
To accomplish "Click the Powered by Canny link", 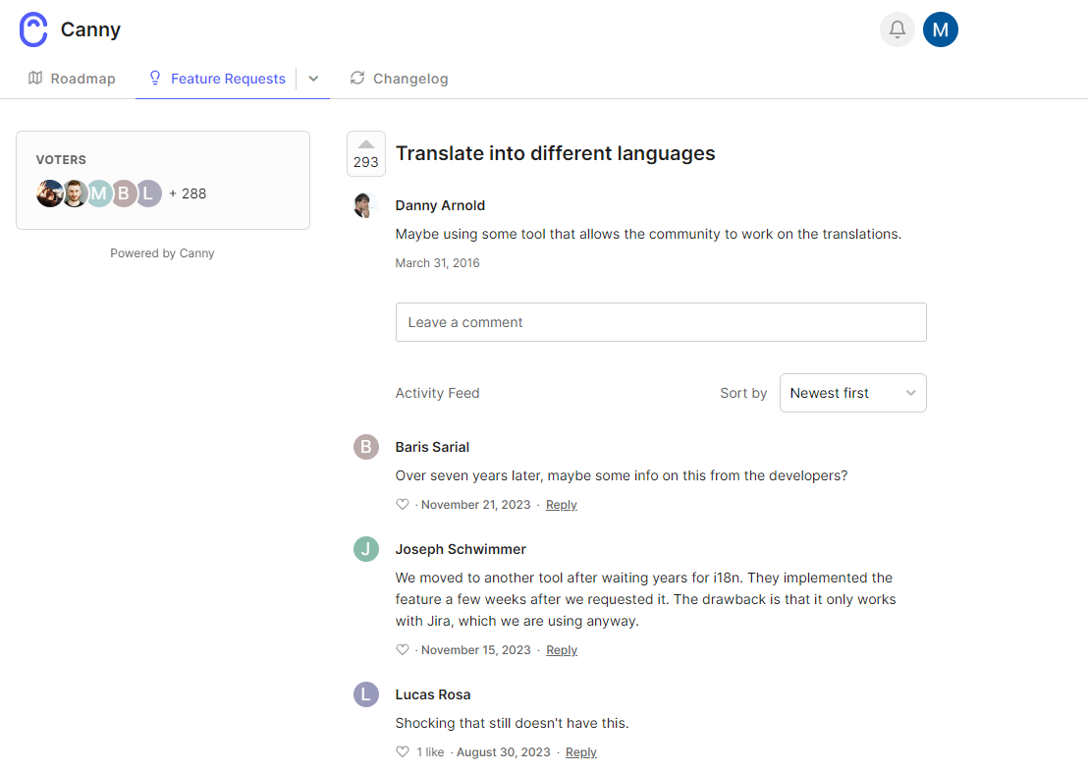I will (162, 252).
